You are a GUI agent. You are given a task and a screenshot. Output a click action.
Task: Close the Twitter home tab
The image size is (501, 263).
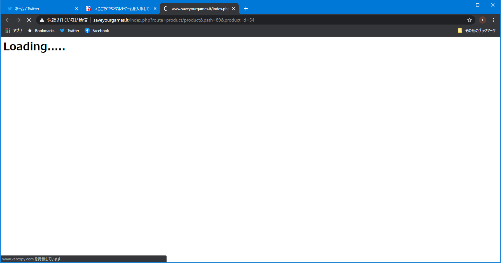77,9
